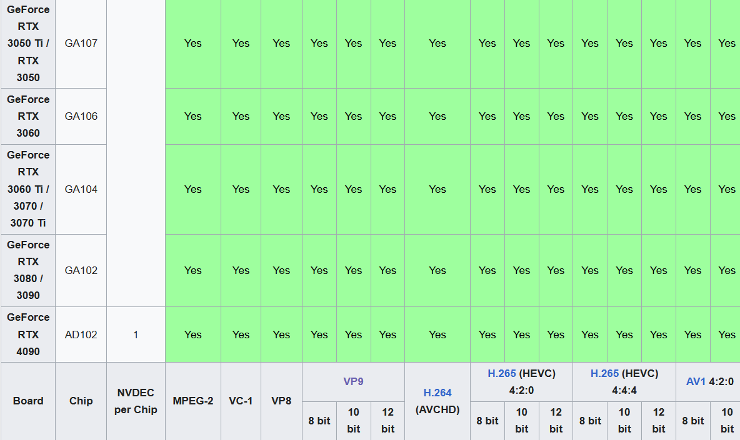The image size is (740, 440).
Task: Select the GA106 chip cell
Action: 81,116
